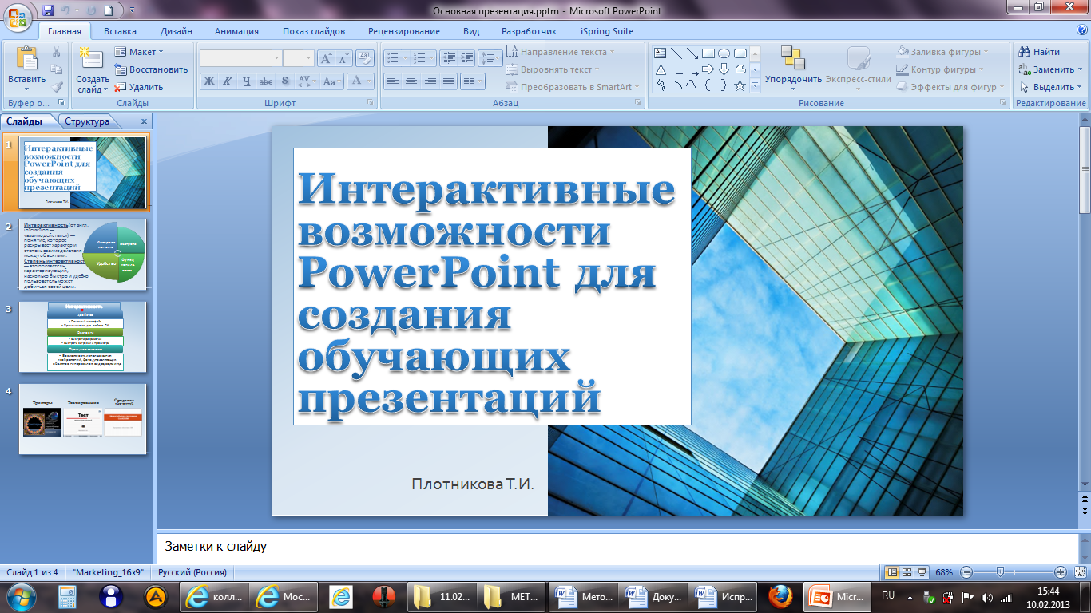Click Восстановить reset slide button
This screenshot has height=613, width=1091.
151,69
